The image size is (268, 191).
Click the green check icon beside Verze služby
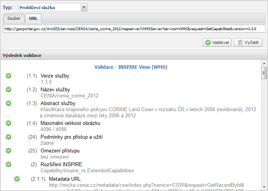tap(8, 76)
